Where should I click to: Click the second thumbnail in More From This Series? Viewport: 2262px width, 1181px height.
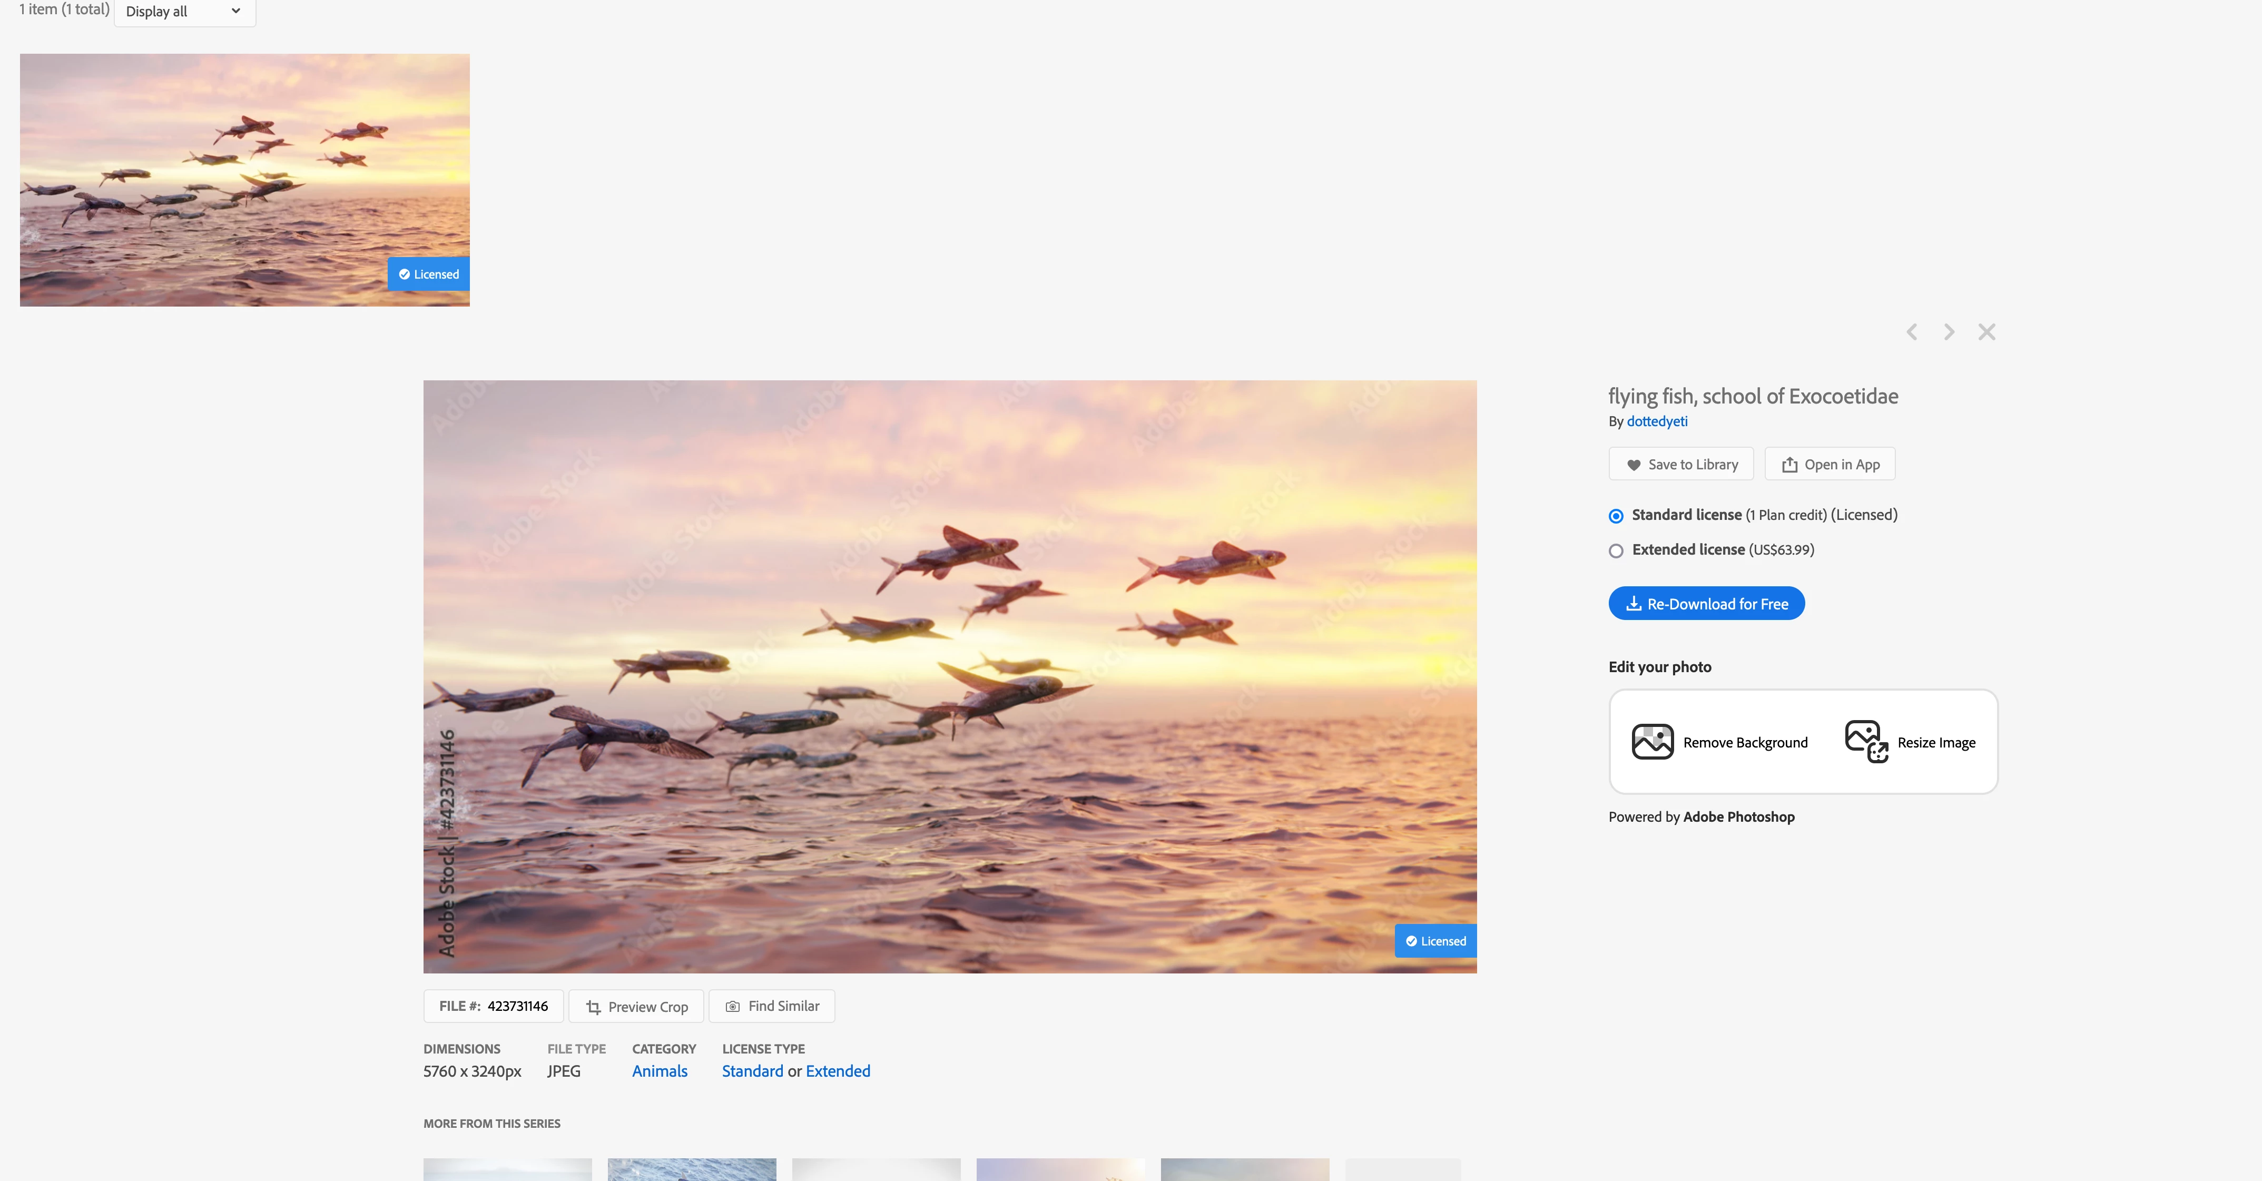pyautogui.click(x=691, y=1169)
